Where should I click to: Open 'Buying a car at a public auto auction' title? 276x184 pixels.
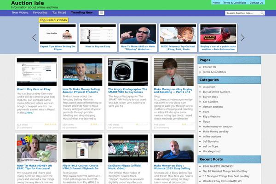218,48
